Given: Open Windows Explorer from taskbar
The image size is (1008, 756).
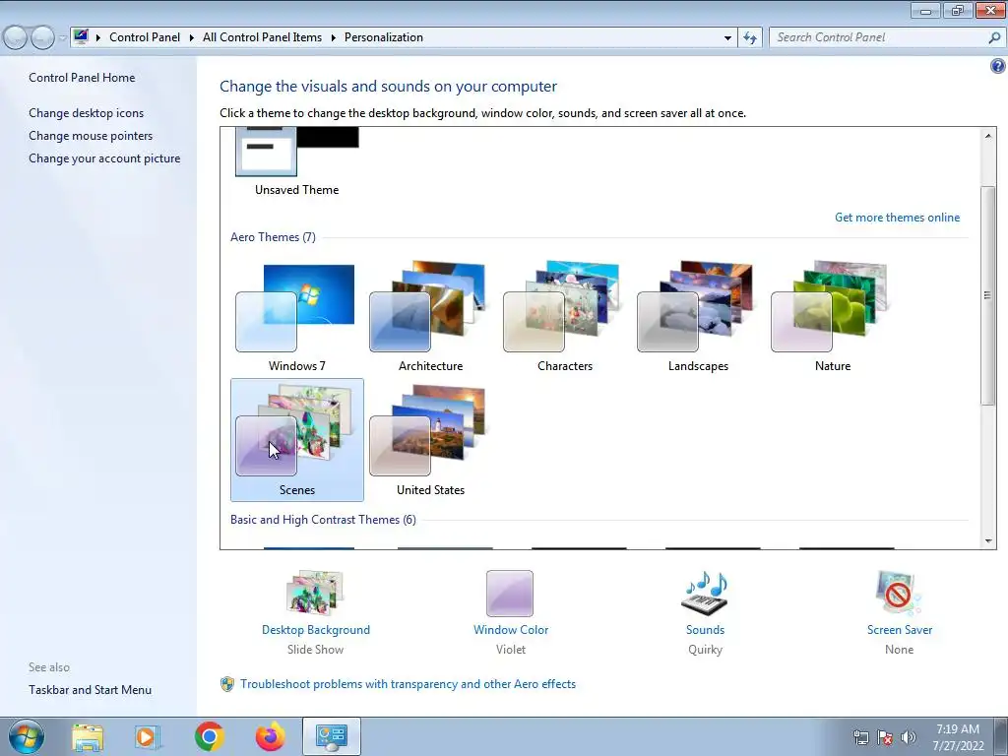Looking at the screenshot, I should [x=88, y=736].
